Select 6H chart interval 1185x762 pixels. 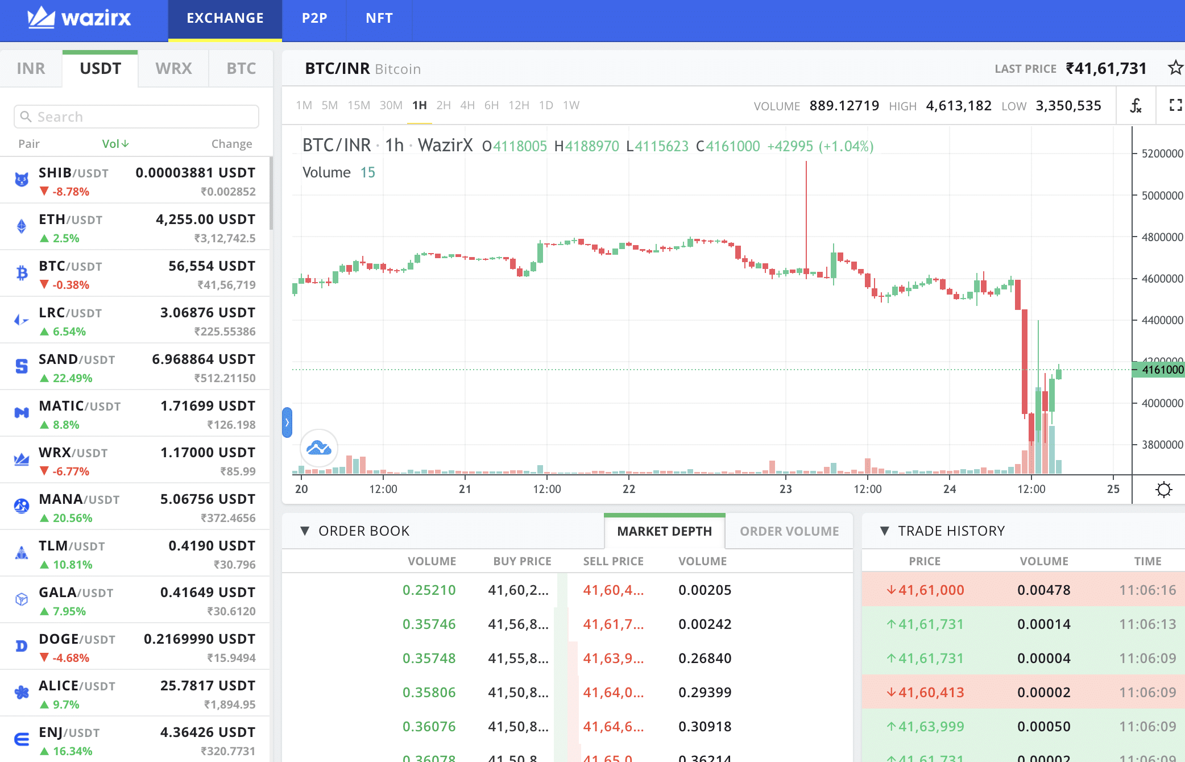click(x=491, y=105)
